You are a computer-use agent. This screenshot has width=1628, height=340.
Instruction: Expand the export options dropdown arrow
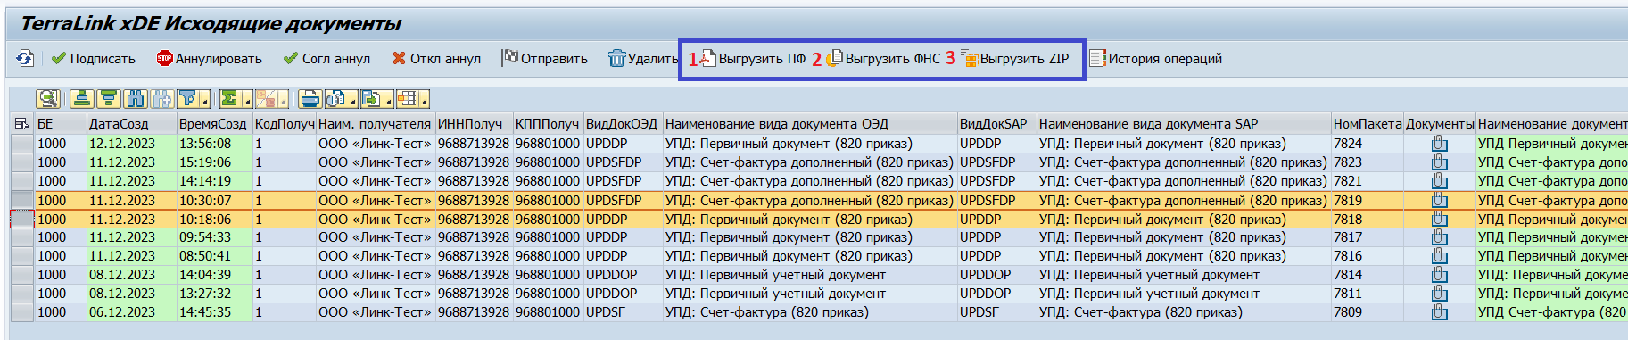[389, 98]
